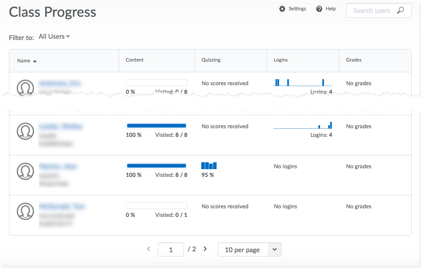Open the name link of the user with Visited 0 / 1

(x=62, y=207)
